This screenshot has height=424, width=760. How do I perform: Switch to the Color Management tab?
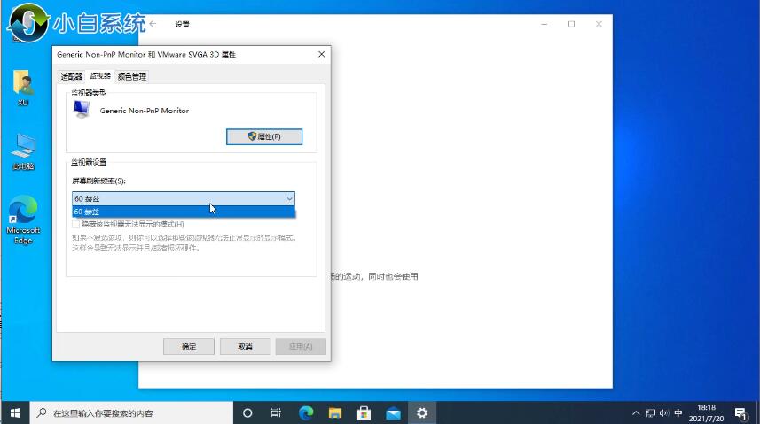132,76
